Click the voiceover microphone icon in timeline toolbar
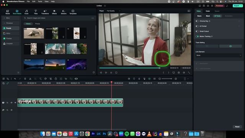 click(x=139, y=79)
